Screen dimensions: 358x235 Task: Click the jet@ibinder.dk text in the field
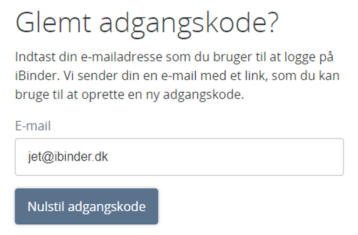click(68, 157)
